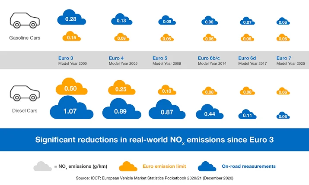Click the ICCT source citation line

point(155,178)
